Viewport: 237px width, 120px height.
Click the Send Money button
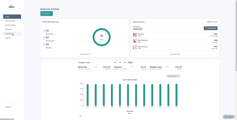[x=210, y=28]
